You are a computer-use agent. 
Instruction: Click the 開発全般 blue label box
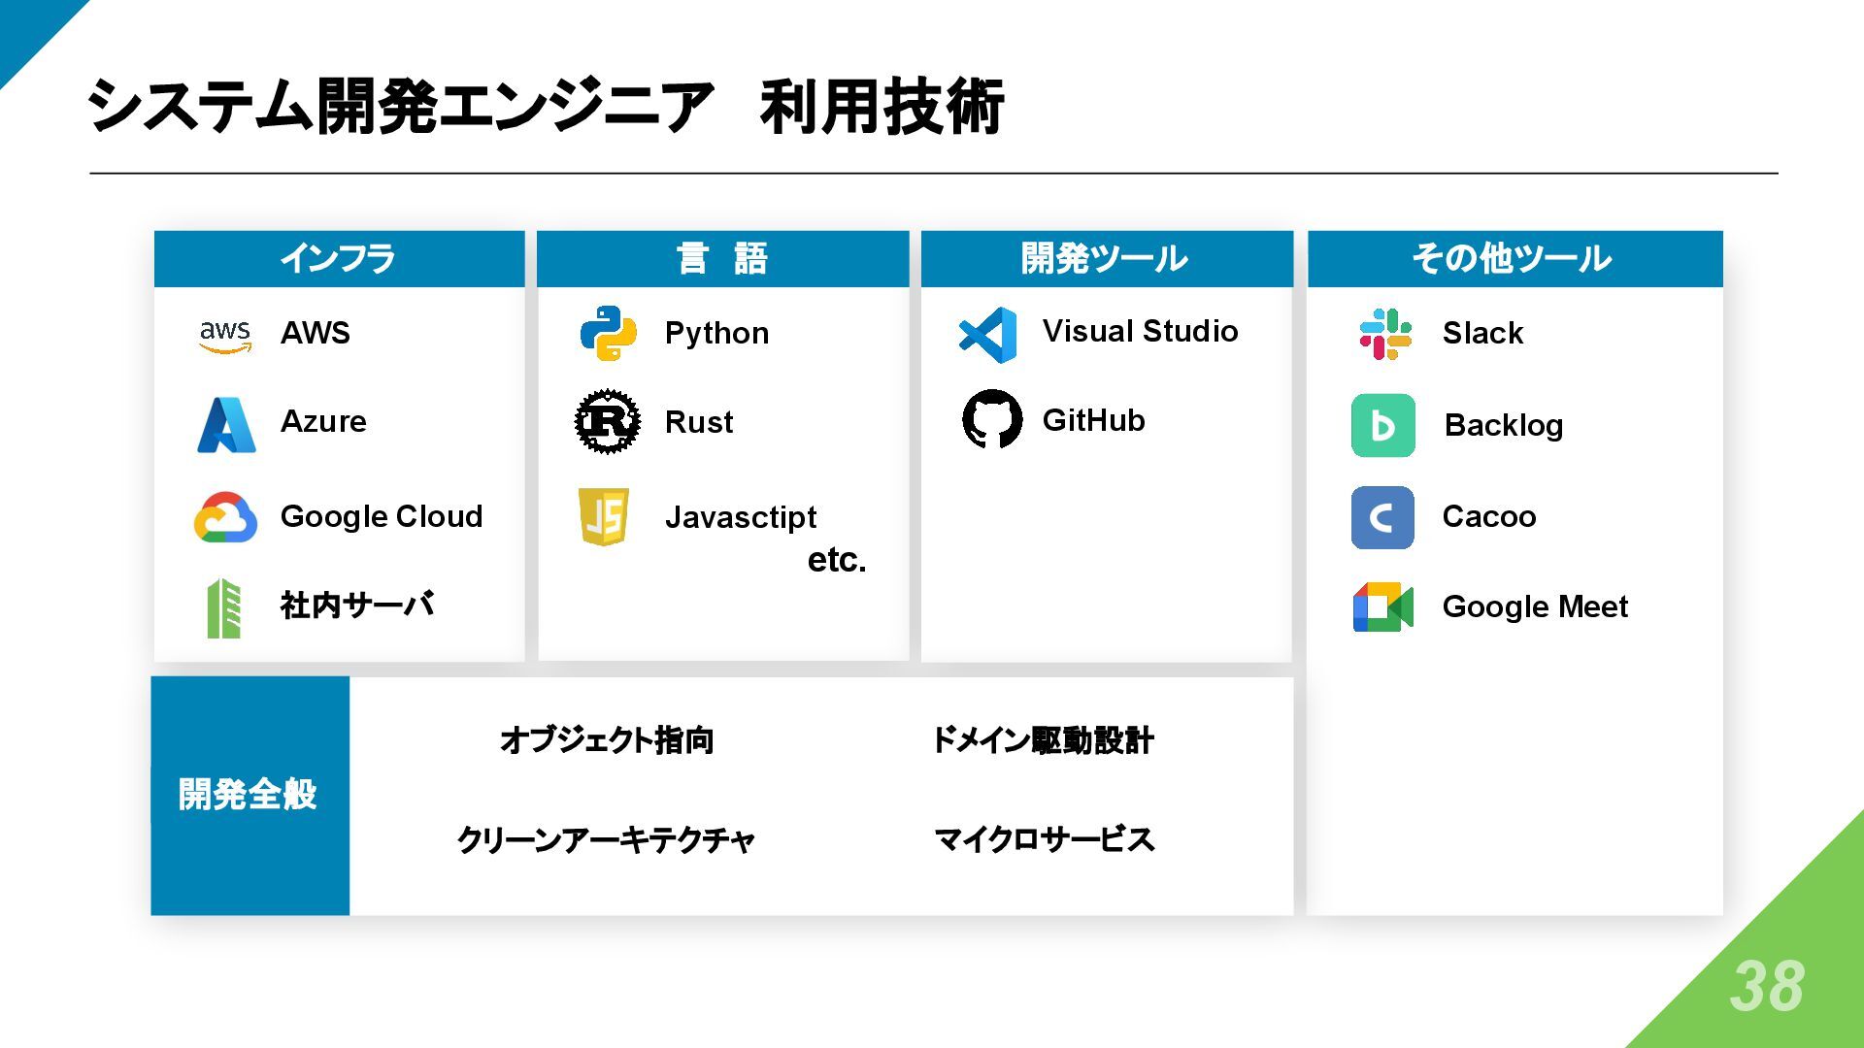[x=250, y=795]
